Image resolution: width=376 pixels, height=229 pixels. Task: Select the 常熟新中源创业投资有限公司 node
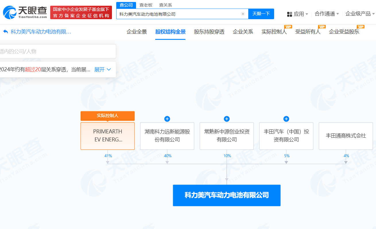[227, 136]
